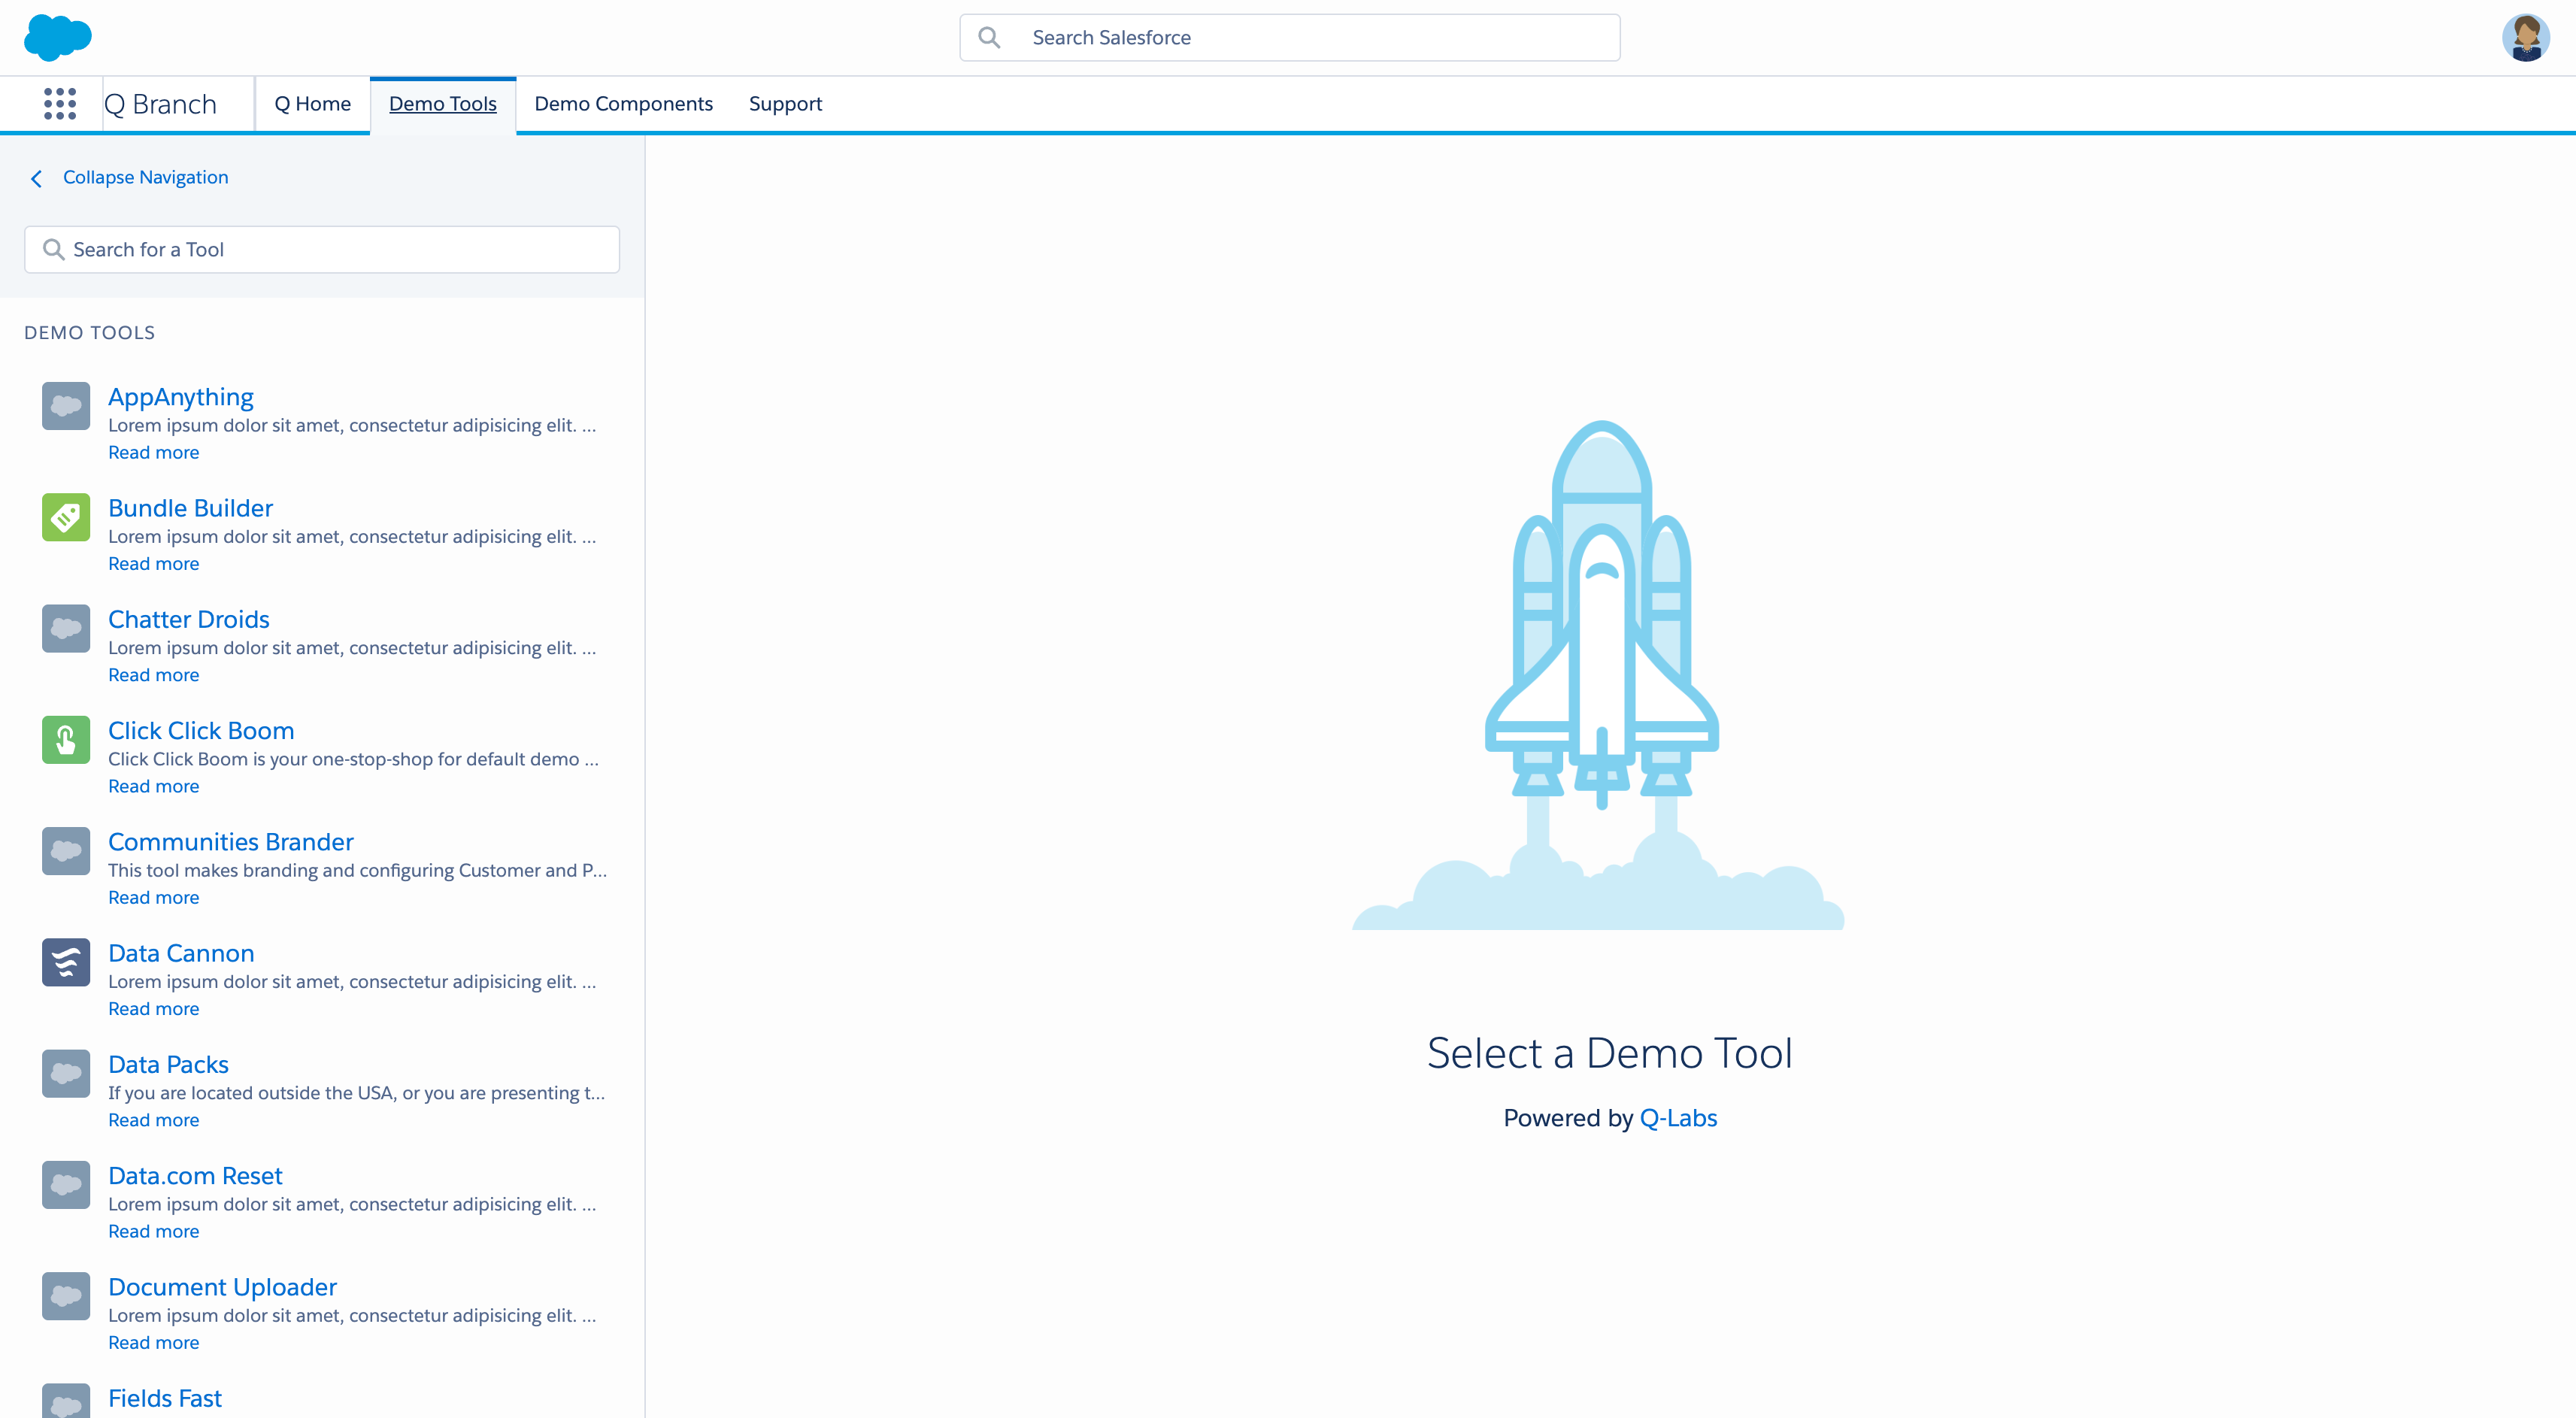The width and height of the screenshot is (2576, 1418).
Task: Click the Q Branch app name
Action: [x=160, y=104]
